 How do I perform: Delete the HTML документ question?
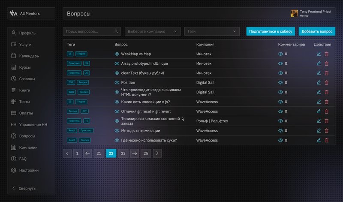pos(326,92)
